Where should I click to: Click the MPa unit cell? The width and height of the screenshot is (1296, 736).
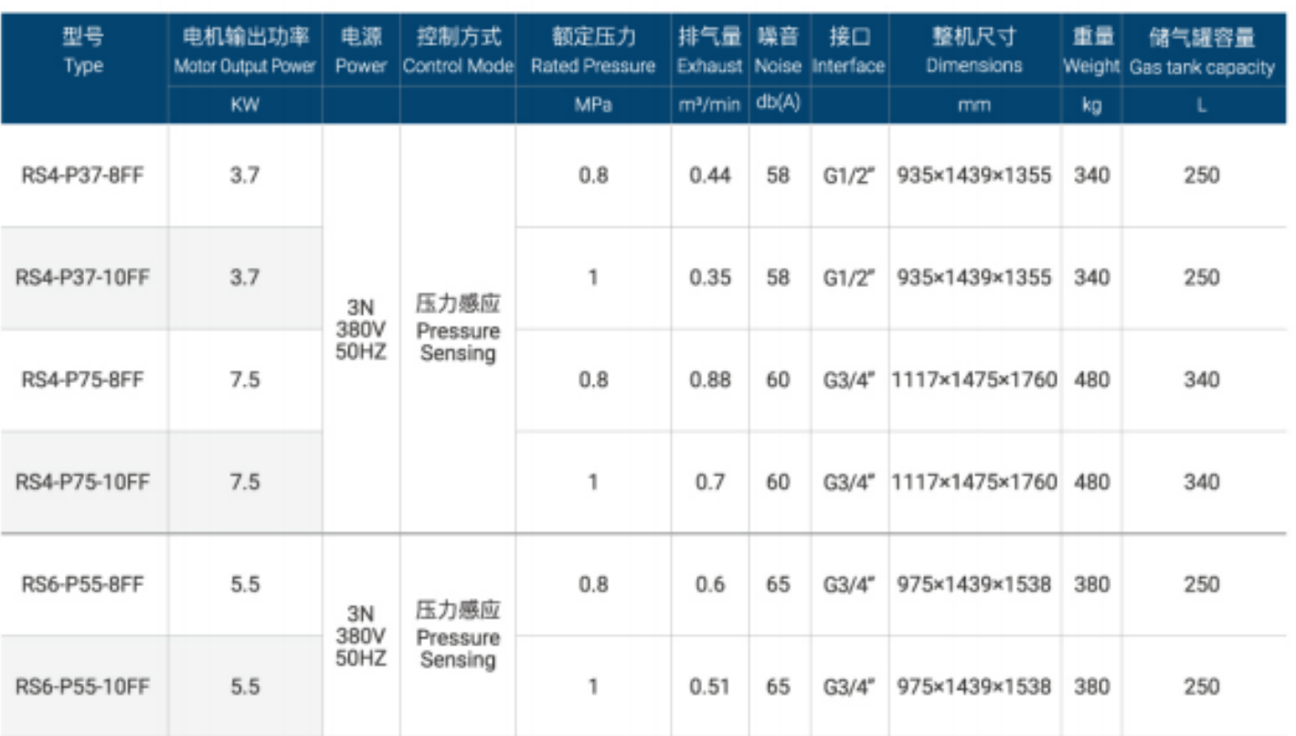coord(593,105)
